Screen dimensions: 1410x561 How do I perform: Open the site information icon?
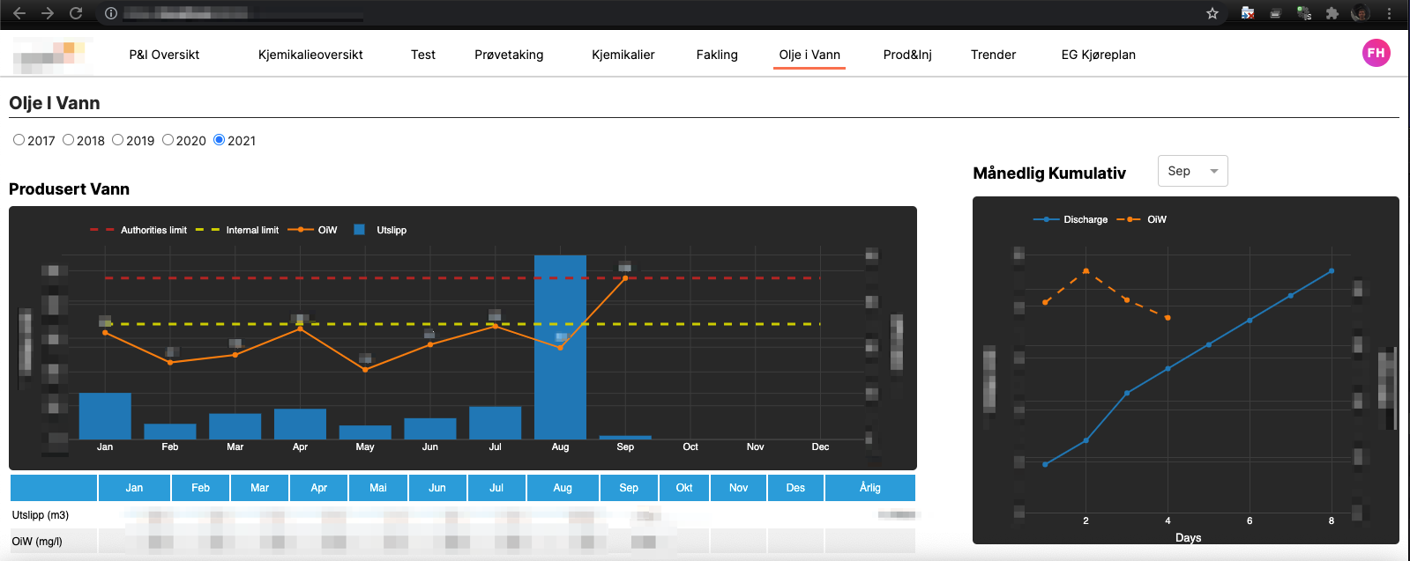tap(111, 13)
